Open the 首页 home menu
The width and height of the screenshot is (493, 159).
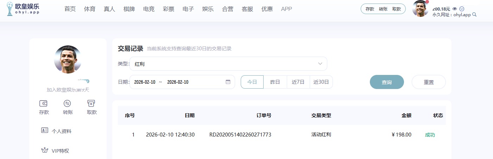pyautogui.click(x=70, y=9)
